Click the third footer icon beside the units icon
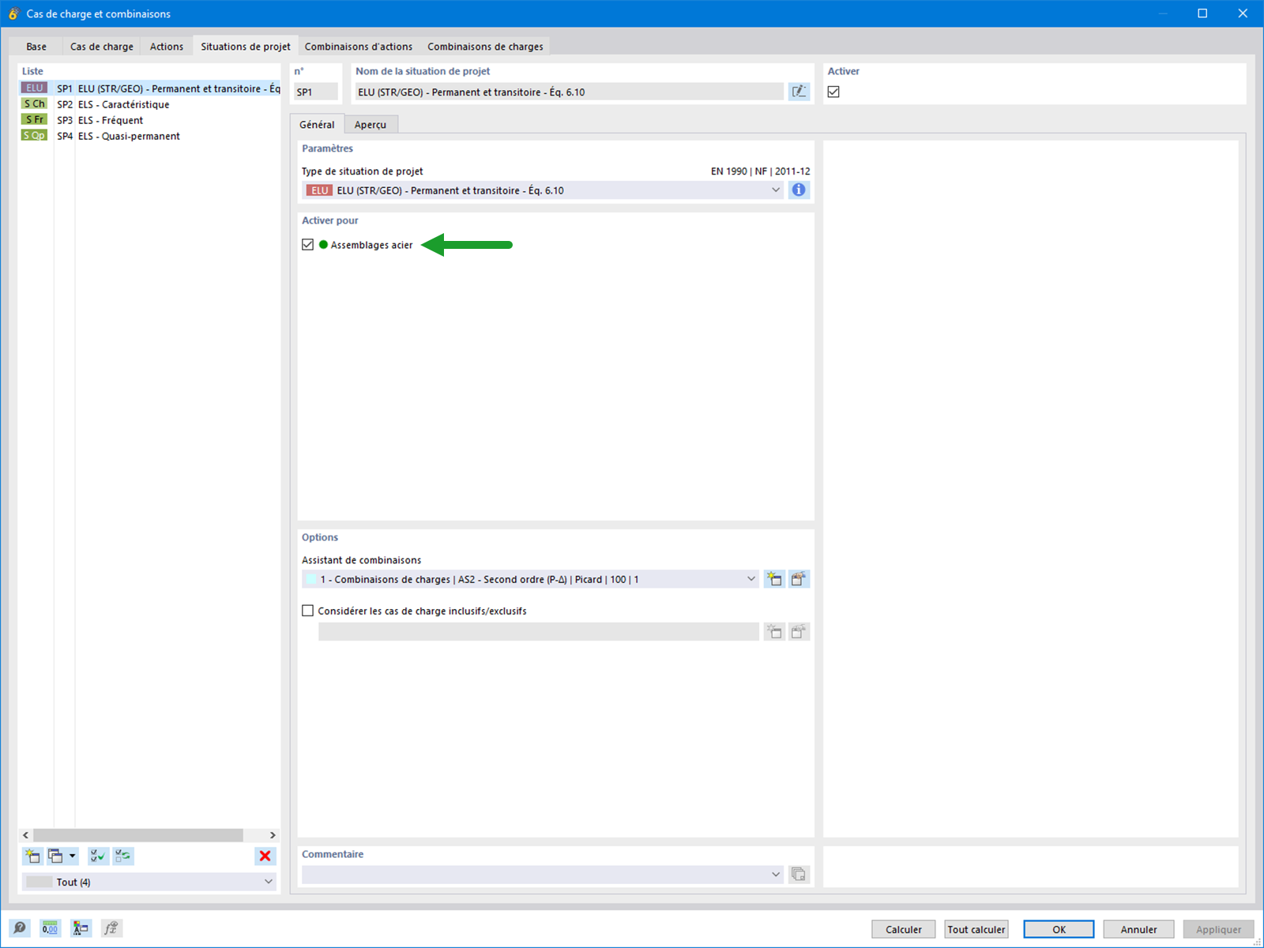Image resolution: width=1264 pixels, height=948 pixels. point(81,928)
